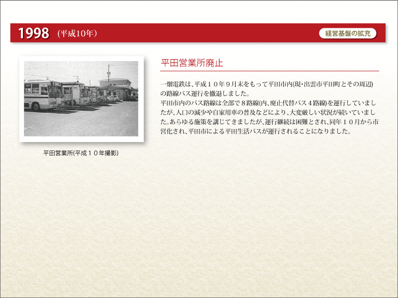Click the caption 平田営業所(平成１０年撮影)
This screenshot has width=398, height=298.
(81, 153)
